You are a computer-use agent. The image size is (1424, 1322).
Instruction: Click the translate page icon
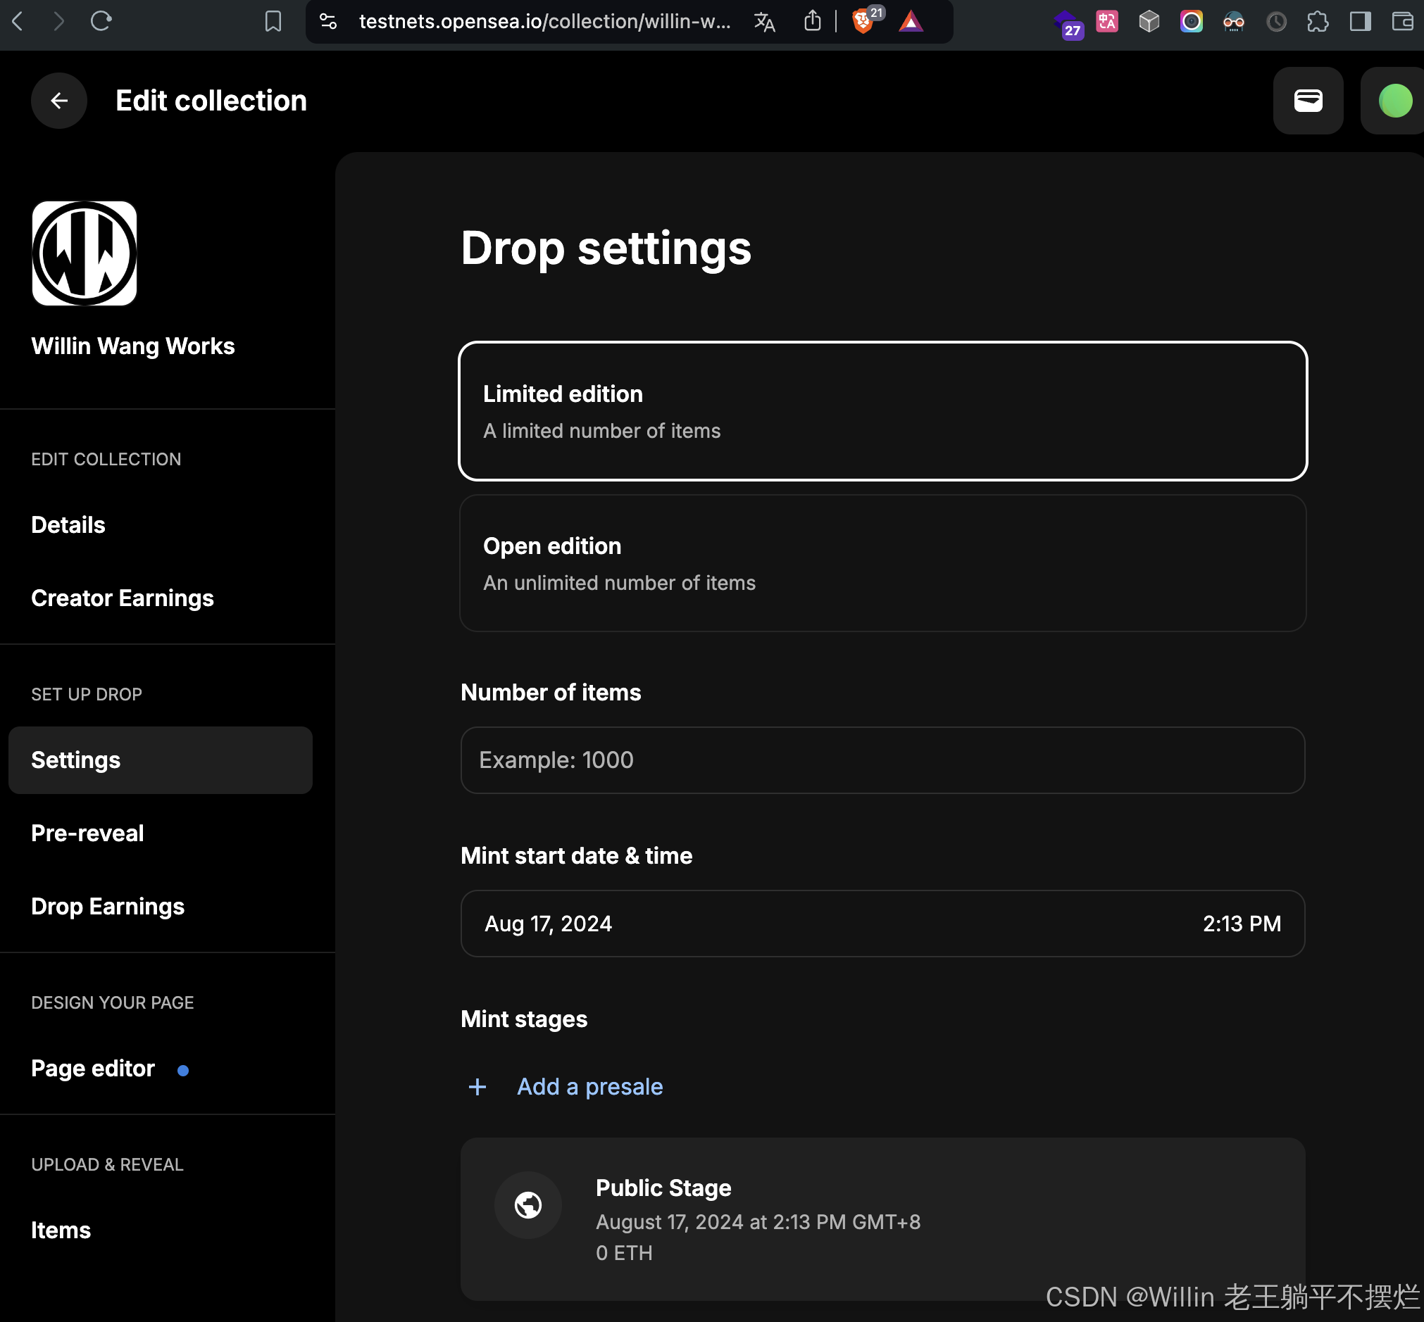764,21
